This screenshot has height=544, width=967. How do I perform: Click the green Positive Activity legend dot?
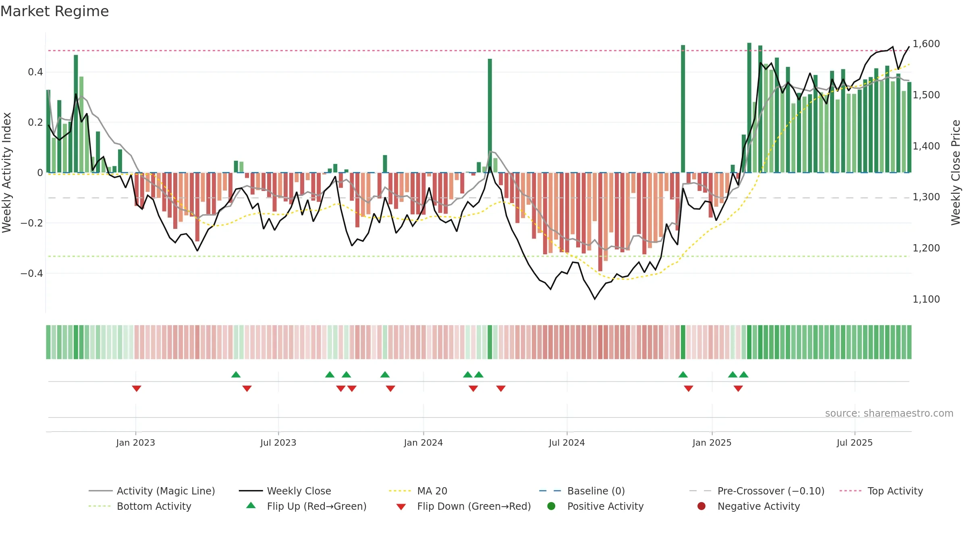point(551,506)
